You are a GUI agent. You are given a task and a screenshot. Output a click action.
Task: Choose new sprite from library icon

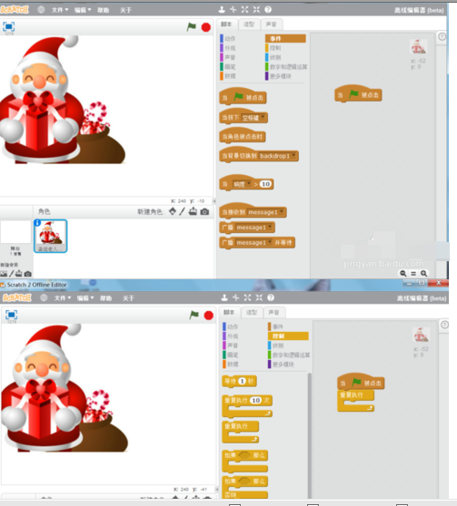(173, 211)
